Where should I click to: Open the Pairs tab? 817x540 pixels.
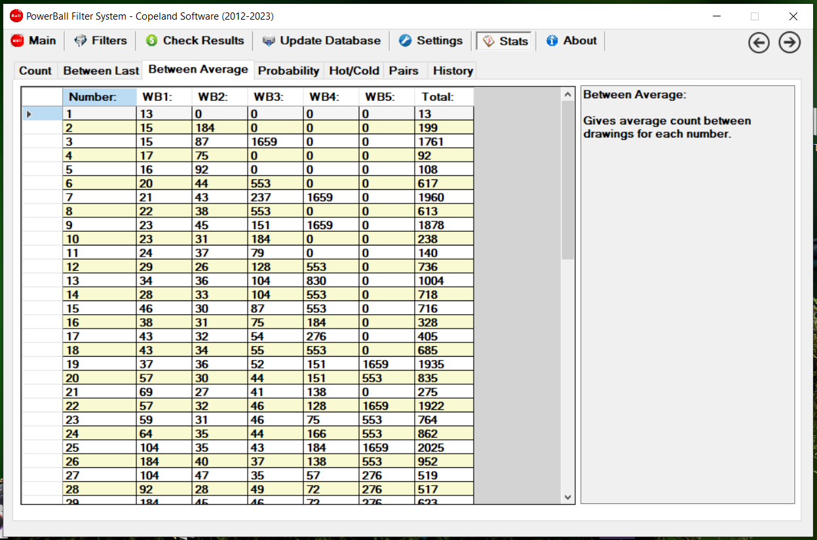pyautogui.click(x=404, y=71)
